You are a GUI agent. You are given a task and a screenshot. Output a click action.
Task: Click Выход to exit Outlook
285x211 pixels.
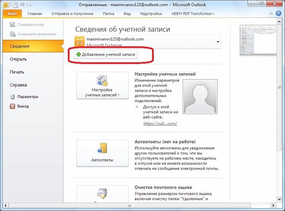20,106
